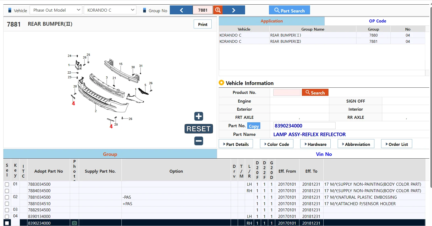Select checkbox for part 7881034510

click(x=7, y=204)
